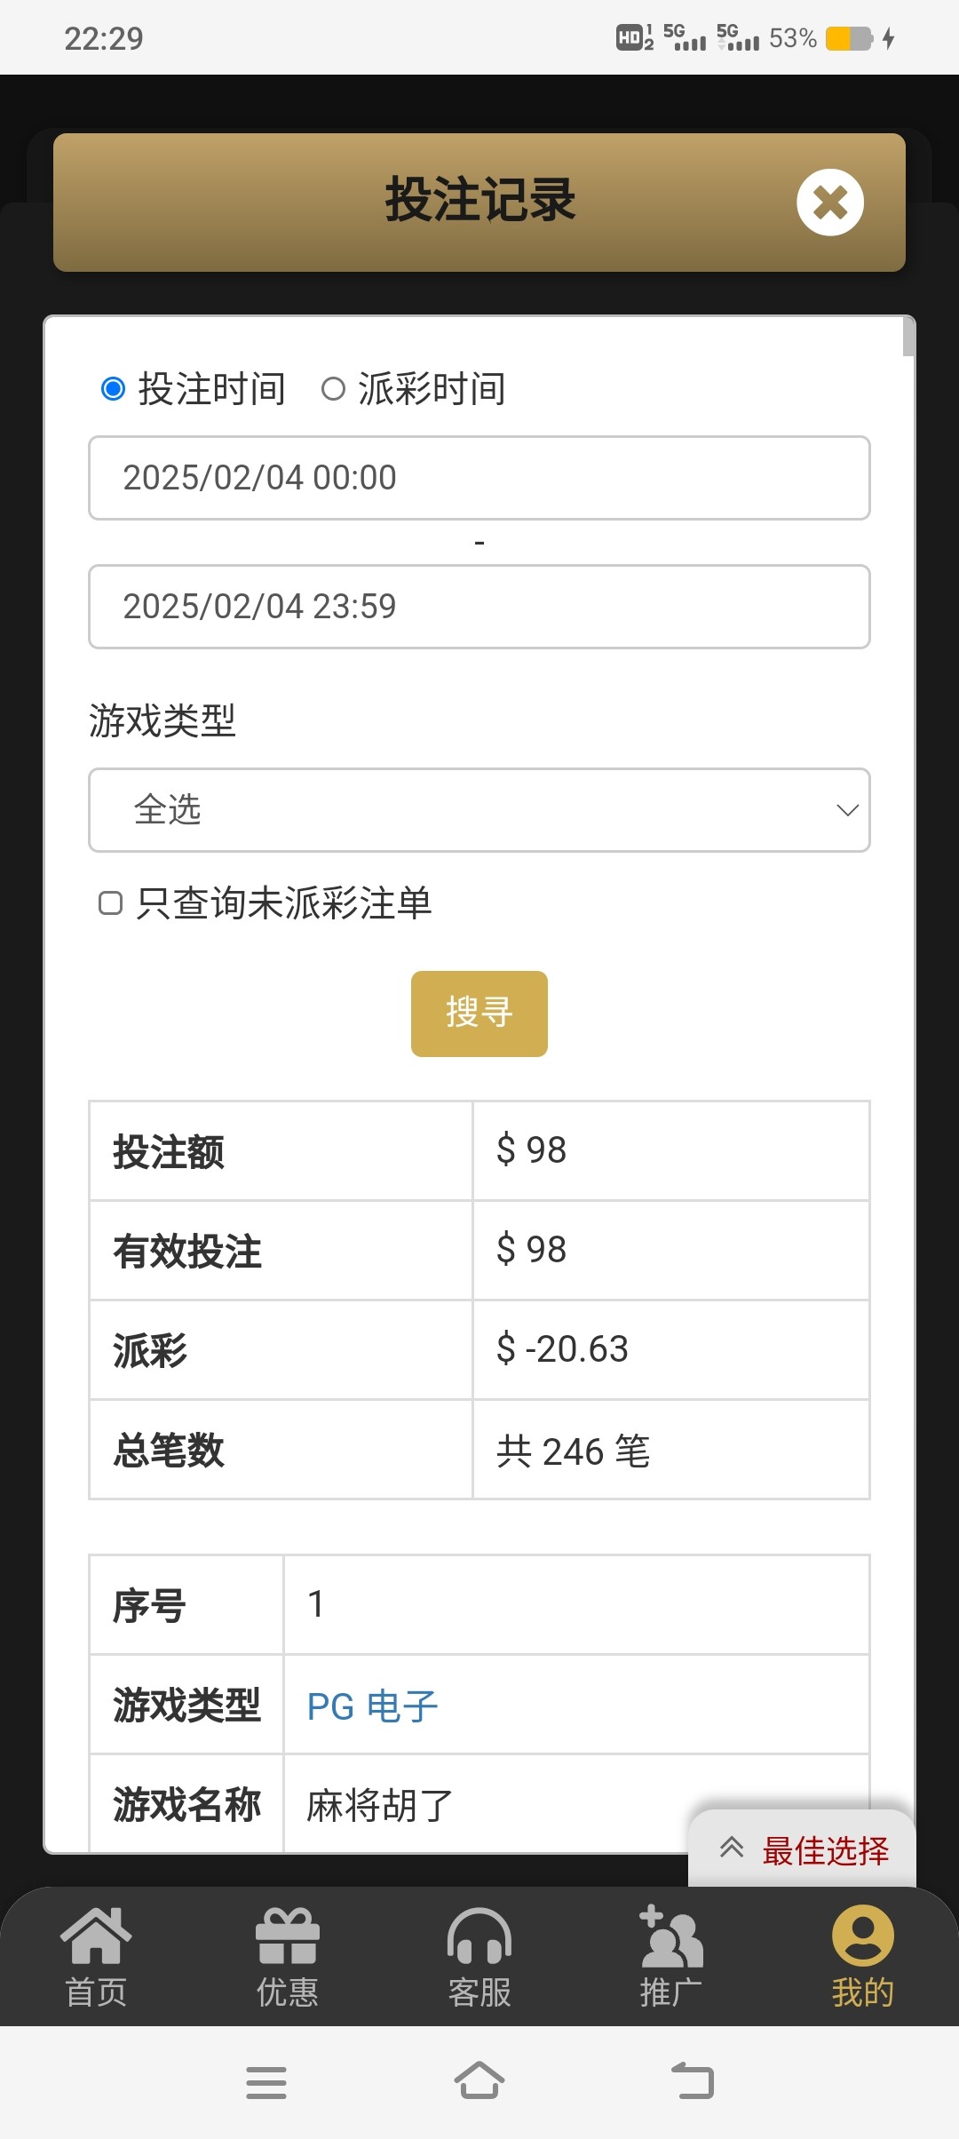Select the 投注时间 radio button
The image size is (959, 2139).
(114, 389)
